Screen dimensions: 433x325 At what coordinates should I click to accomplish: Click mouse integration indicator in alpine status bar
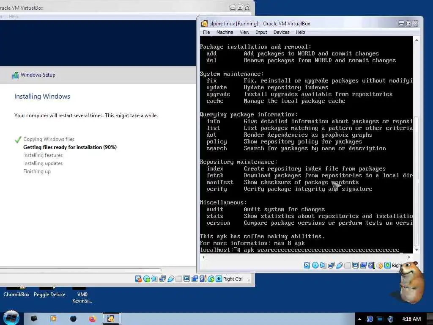(380, 265)
